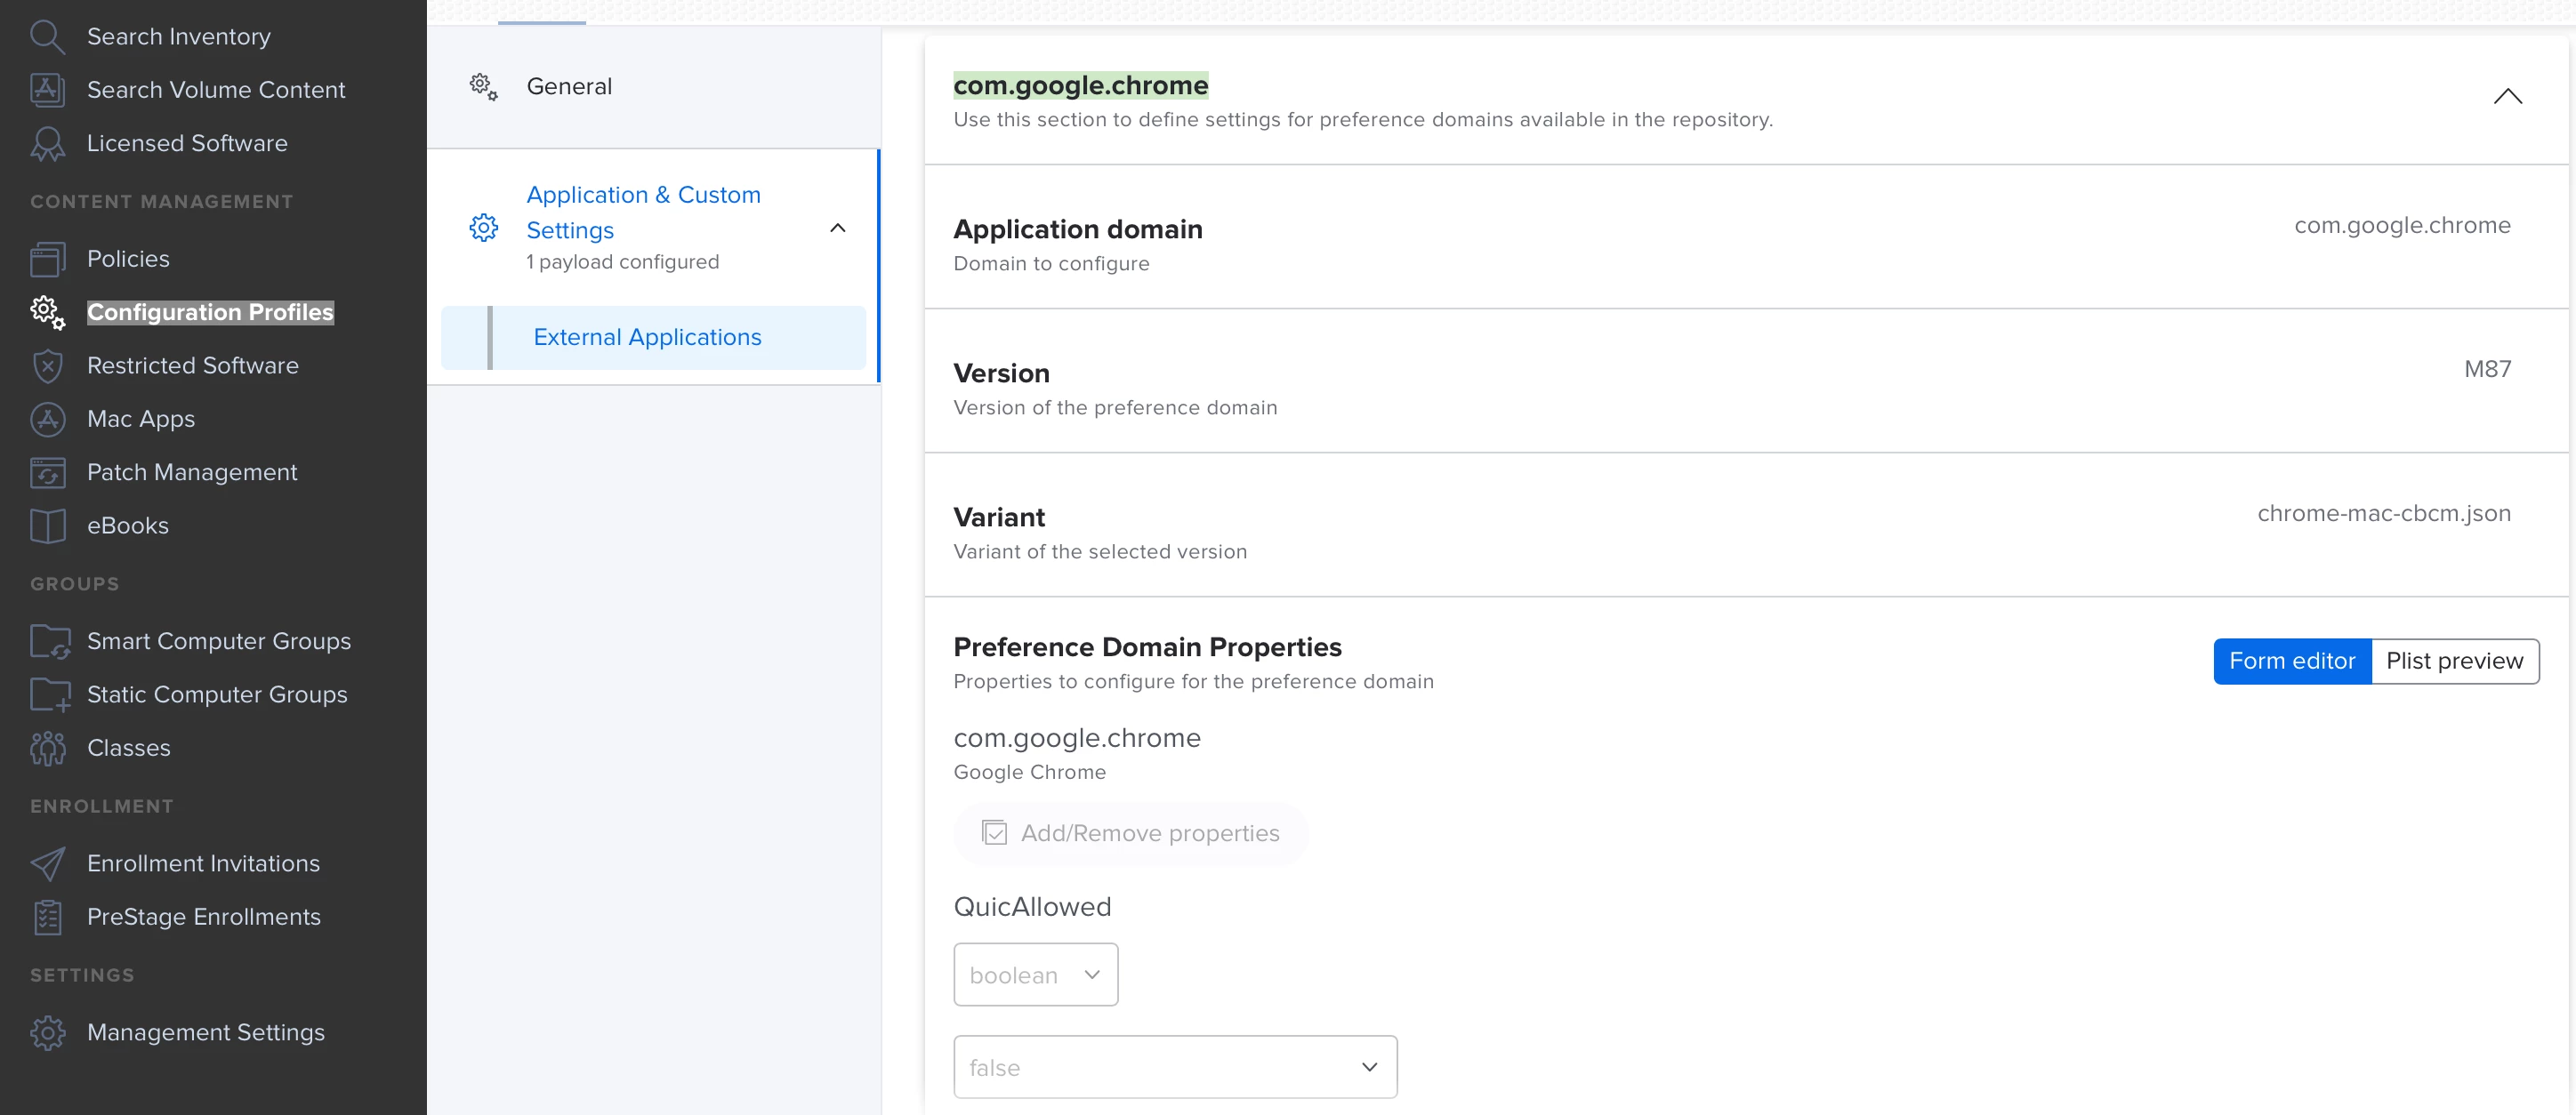Open eBooks section
This screenshot has height=1115, width=2576.
[128, 525]
